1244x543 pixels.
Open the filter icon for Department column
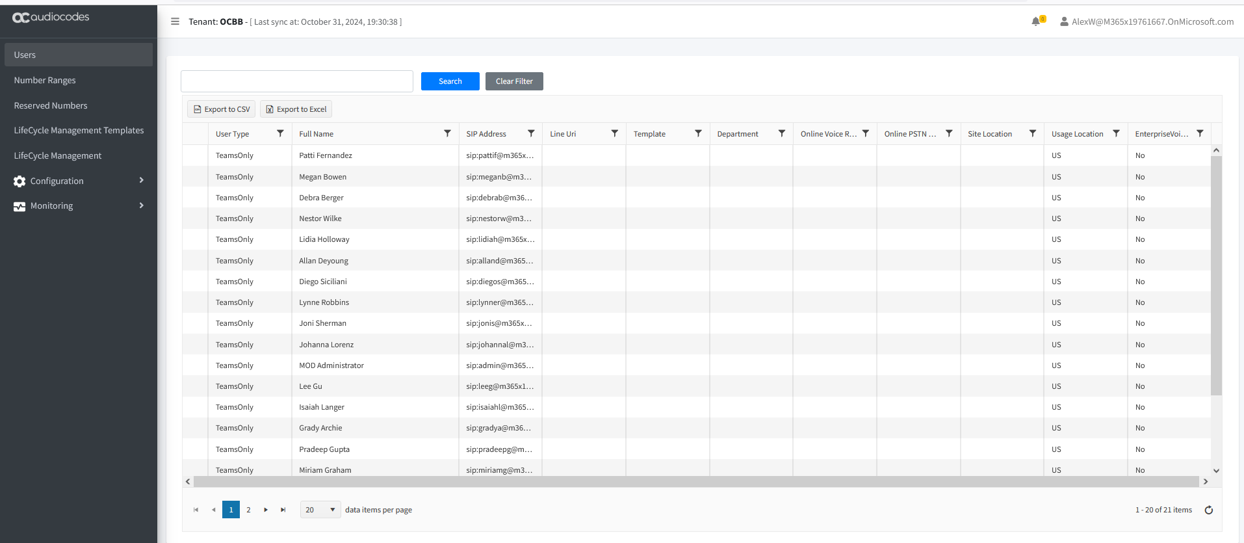[782, 133]
